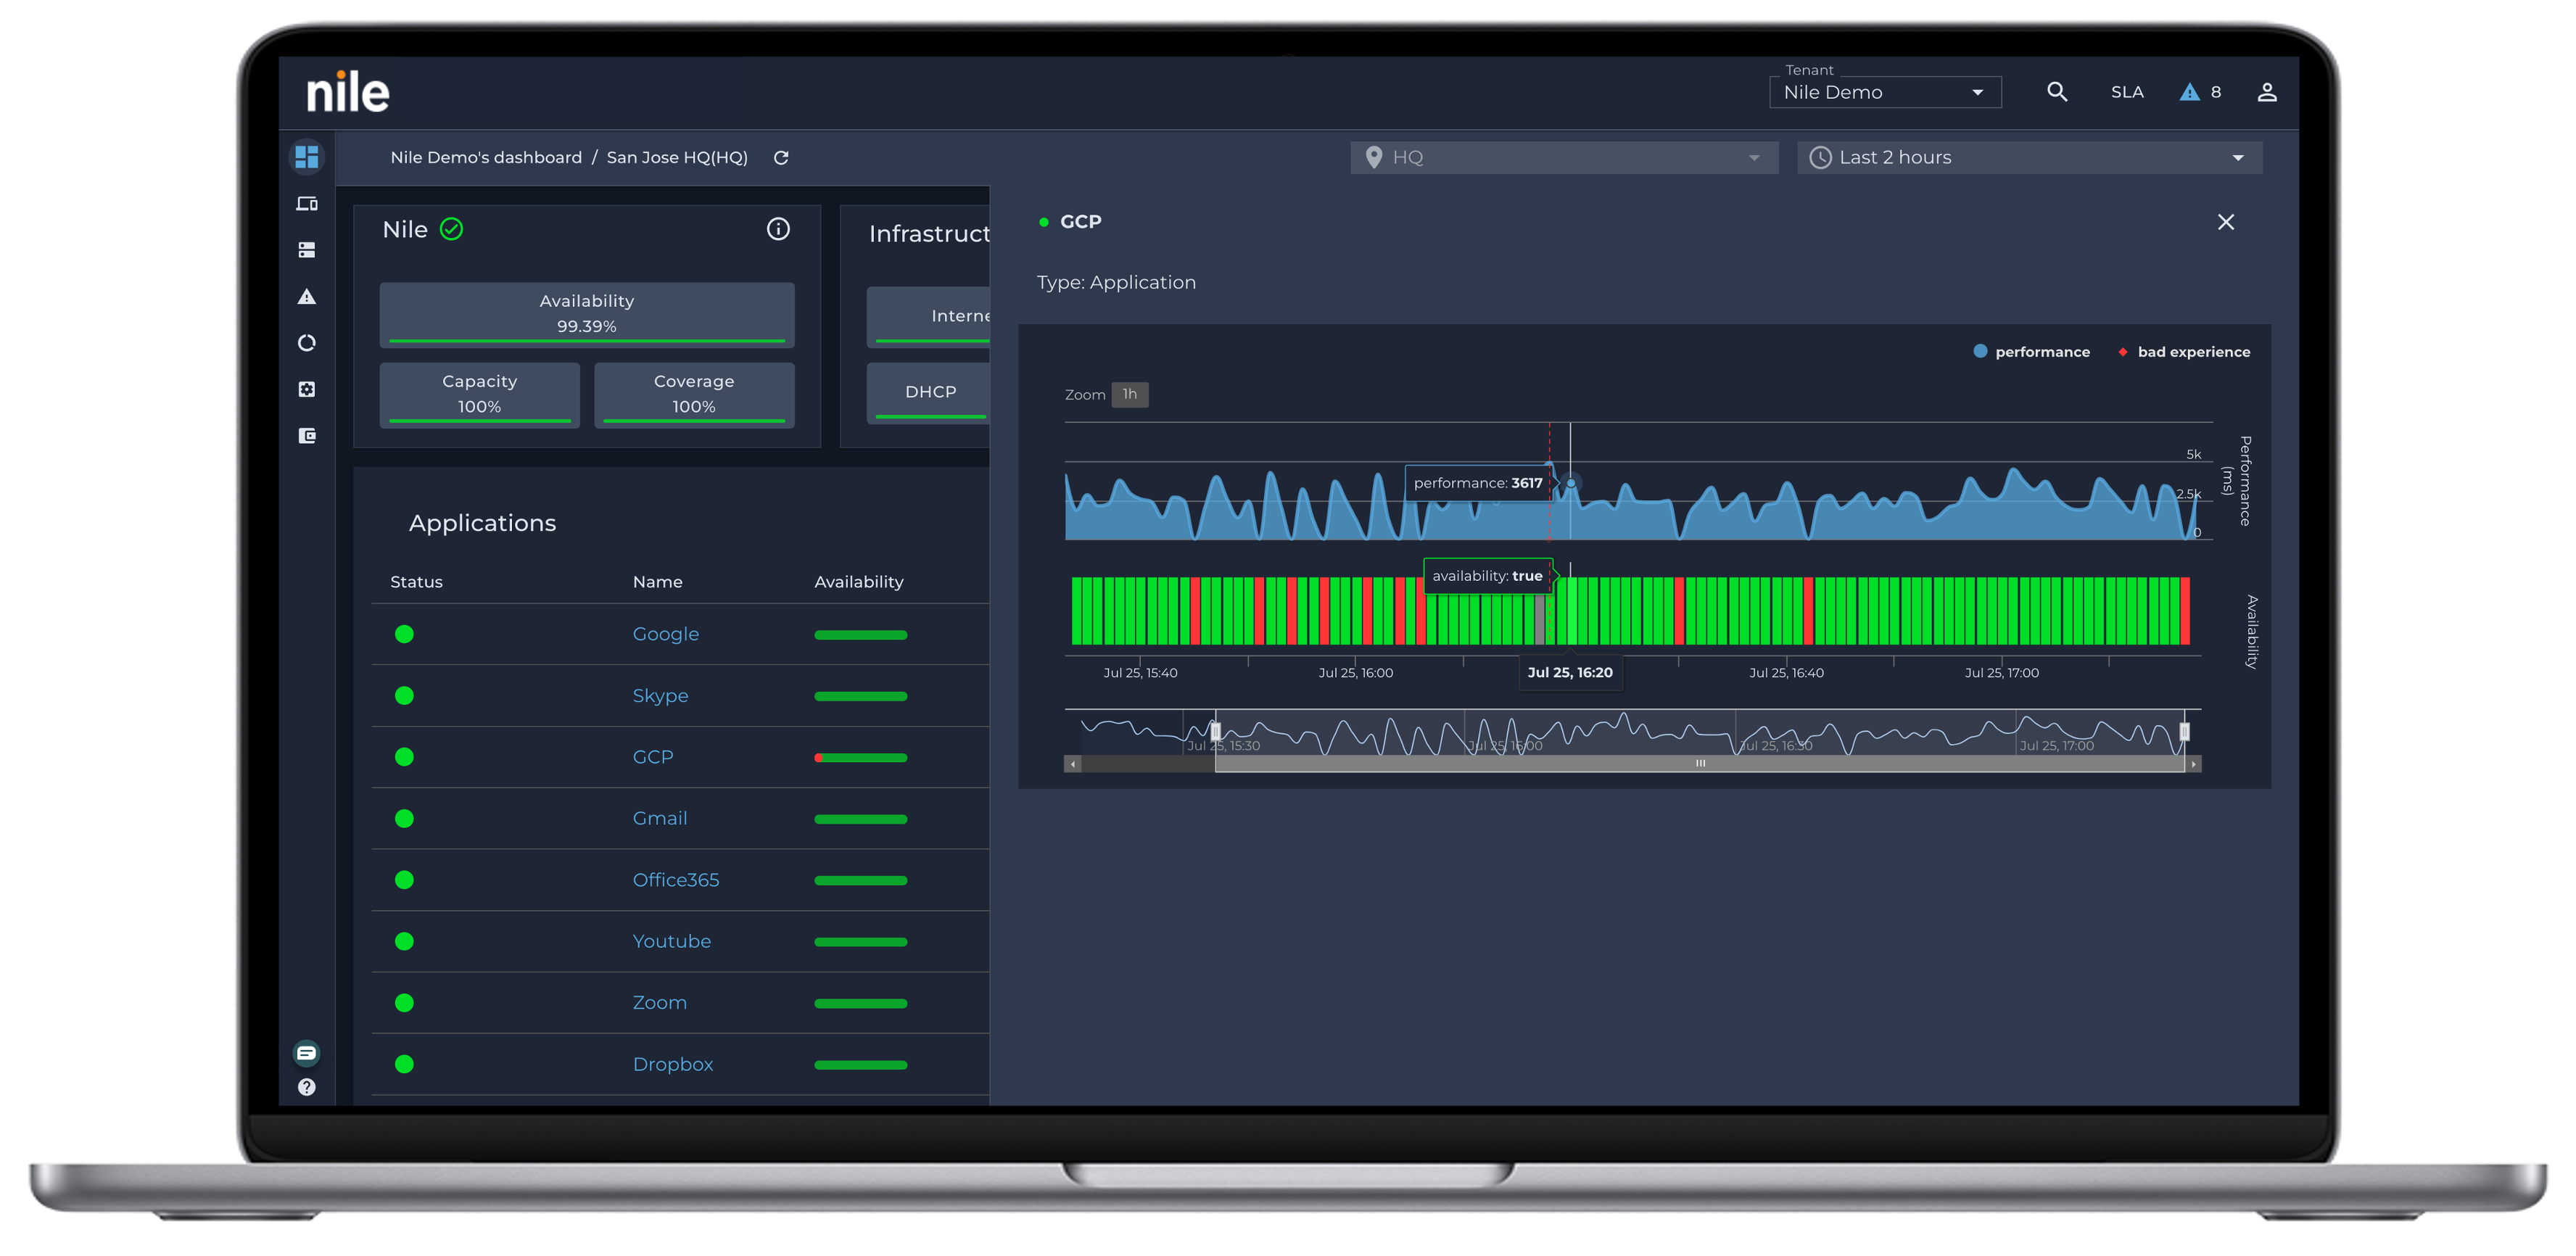The image size is (2576, 1256).
Task: Open the wallet icon in sidebar
Action: click(x=307, y=436)
